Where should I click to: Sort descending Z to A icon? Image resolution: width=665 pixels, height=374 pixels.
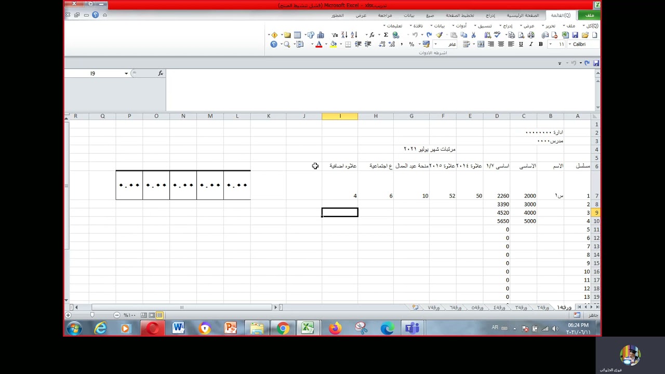coord(344,35)
